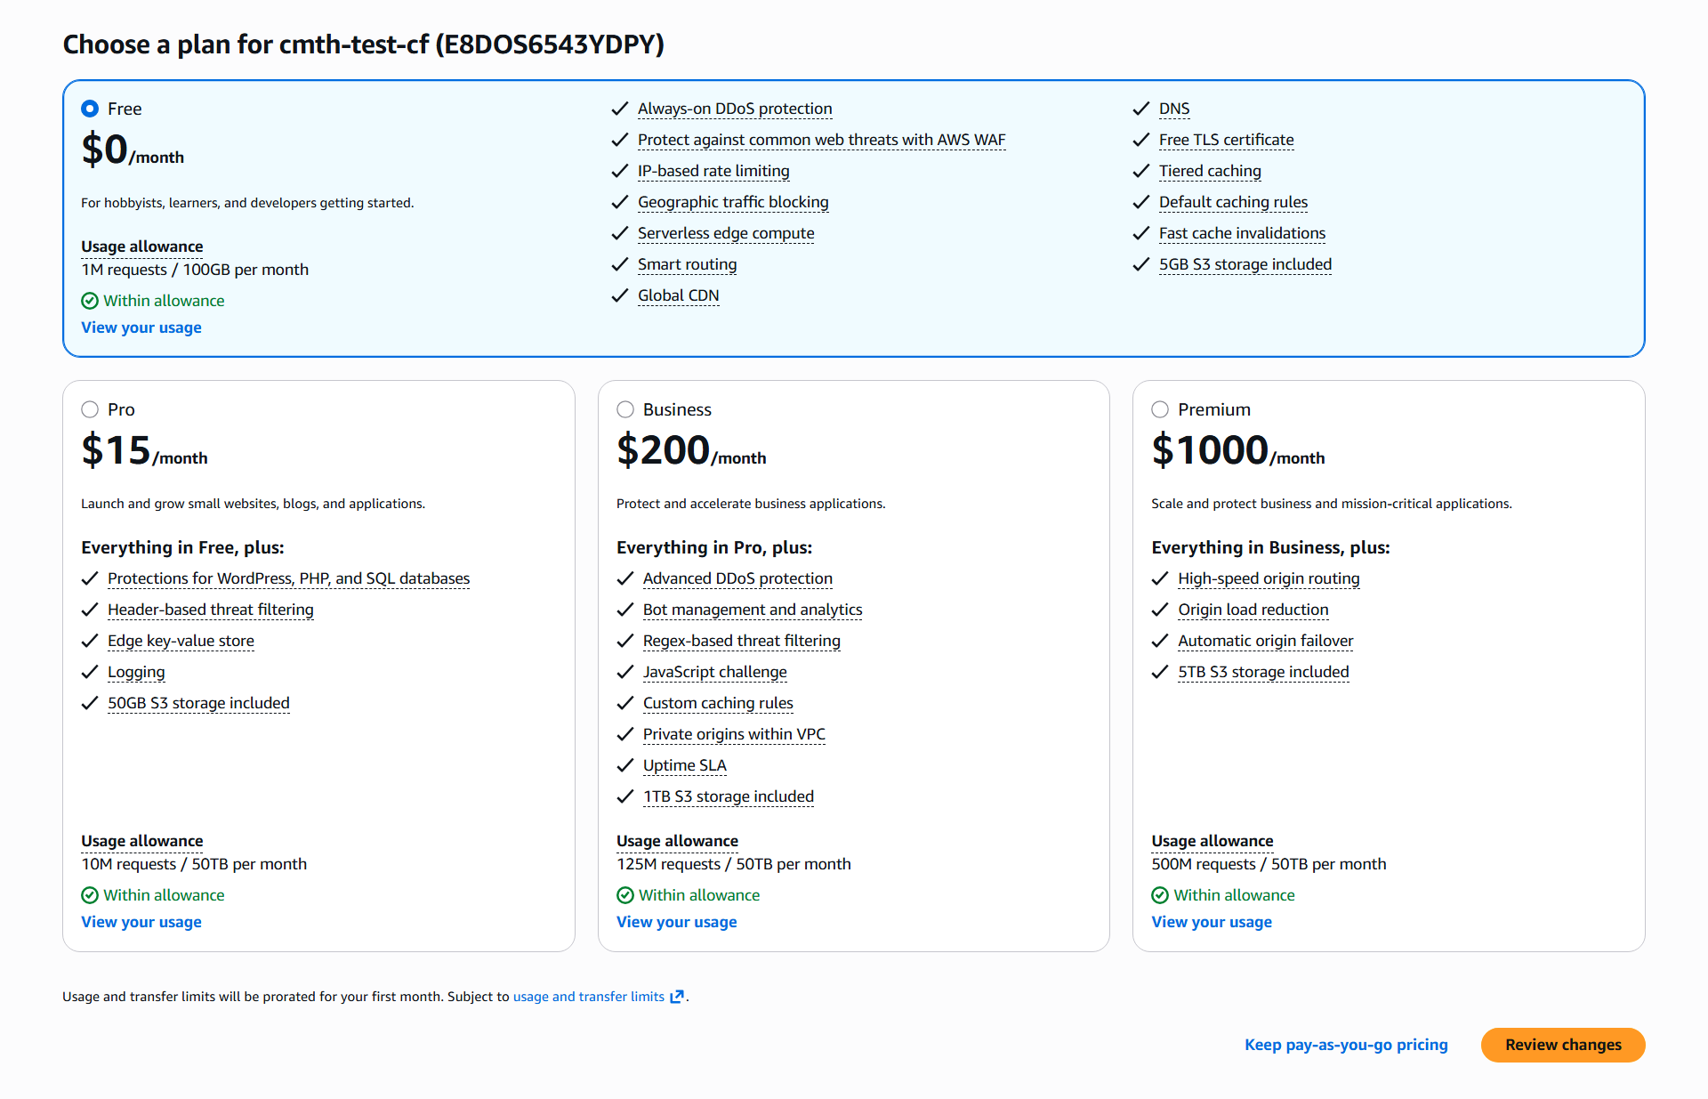Open View your usage under Pro plan
This screenshot has width=1708, height=1099.
[141, 922]
